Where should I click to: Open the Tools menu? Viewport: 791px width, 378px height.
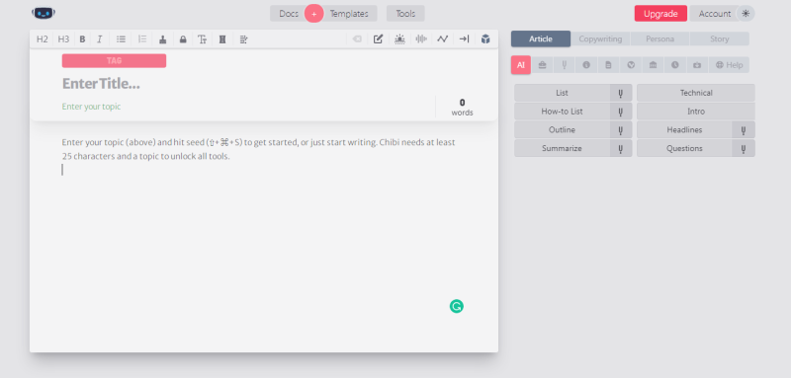[x=405, y=14]
